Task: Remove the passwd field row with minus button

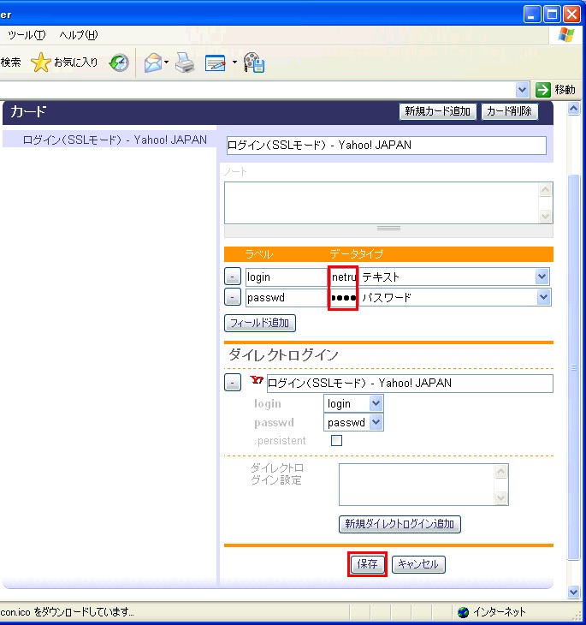Action: pyautogui.click(x=233, y=297)
